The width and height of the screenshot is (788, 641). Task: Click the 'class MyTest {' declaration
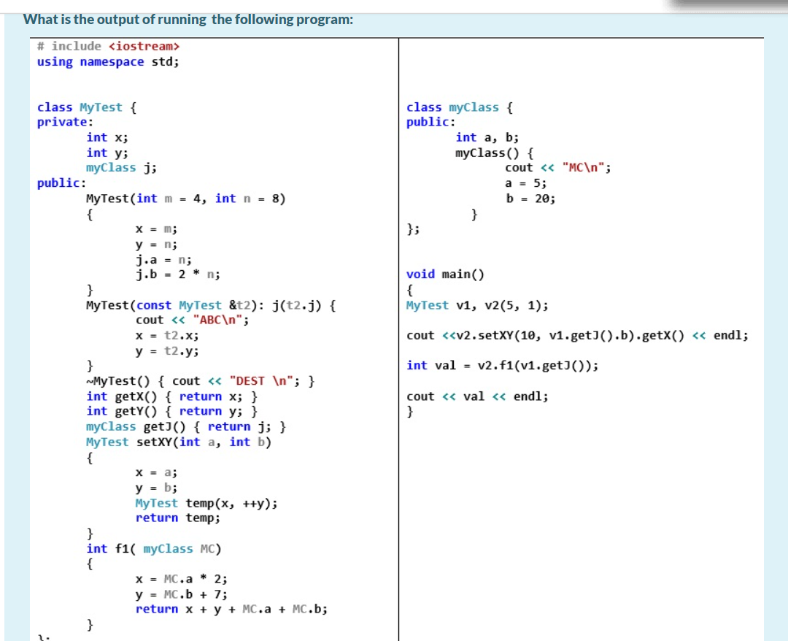(x=86, y=107)
